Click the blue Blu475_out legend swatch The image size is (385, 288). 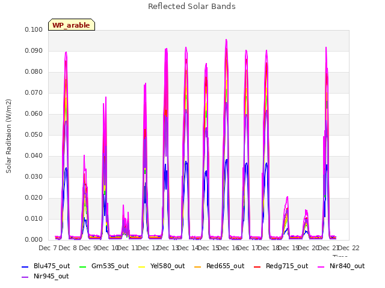pyautogui.click(x=25, y=266)
